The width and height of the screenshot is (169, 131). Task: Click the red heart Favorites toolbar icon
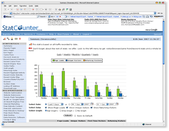[x=33, y=9]
